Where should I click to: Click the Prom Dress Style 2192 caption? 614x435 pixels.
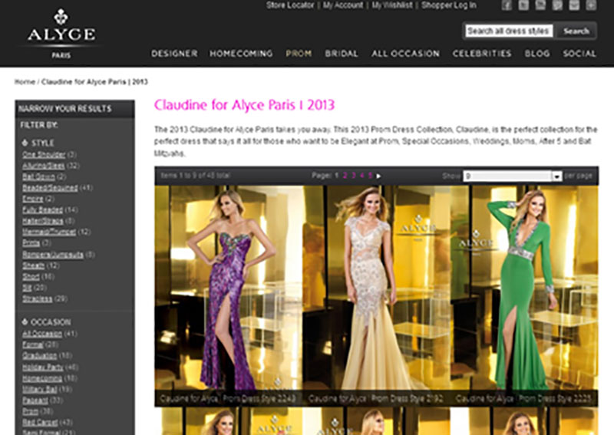tap(376, 399)
